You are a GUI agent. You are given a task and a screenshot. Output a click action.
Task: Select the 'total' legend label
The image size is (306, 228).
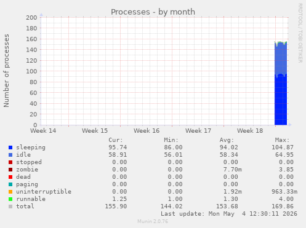[x=25, y=206]
